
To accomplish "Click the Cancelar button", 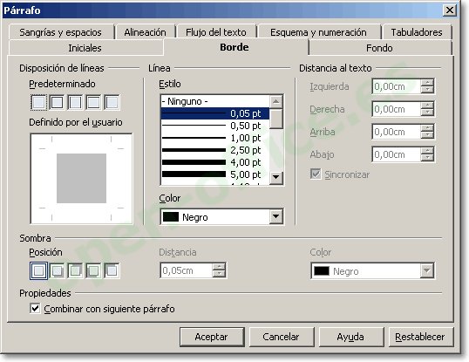I will [x=282, y=337].
